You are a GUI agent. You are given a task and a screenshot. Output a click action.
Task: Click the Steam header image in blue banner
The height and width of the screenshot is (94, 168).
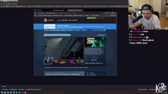pos(50,26)
